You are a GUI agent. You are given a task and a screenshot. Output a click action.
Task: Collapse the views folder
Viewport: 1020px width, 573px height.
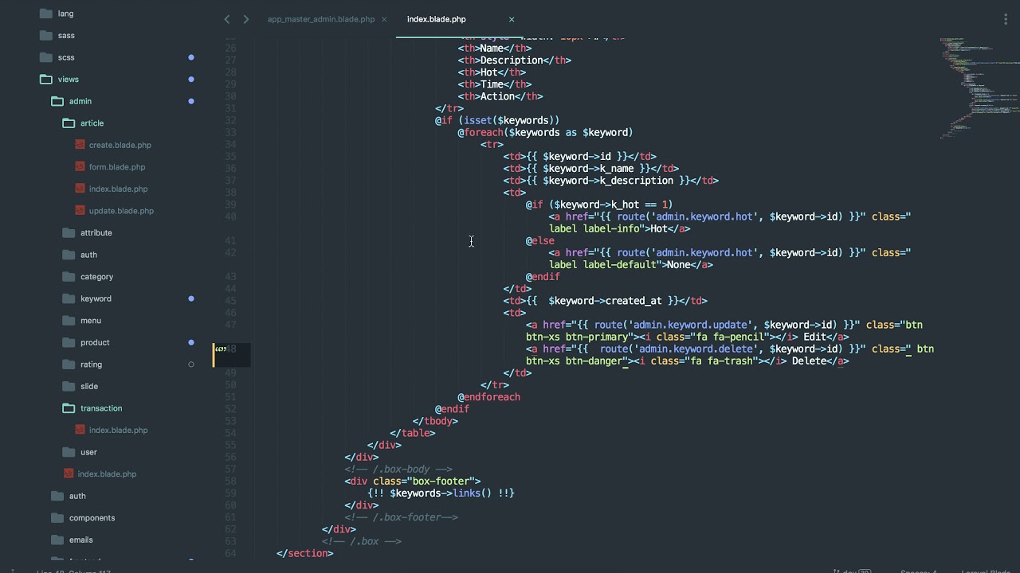(x=45, y=80)
